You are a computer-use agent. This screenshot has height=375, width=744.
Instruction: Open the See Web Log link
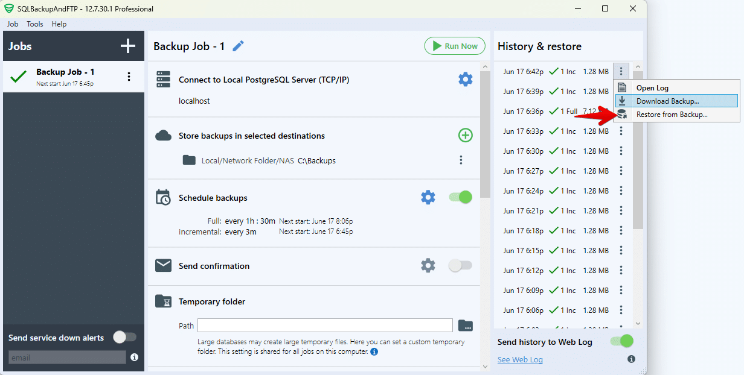click(x=520, y=360)
